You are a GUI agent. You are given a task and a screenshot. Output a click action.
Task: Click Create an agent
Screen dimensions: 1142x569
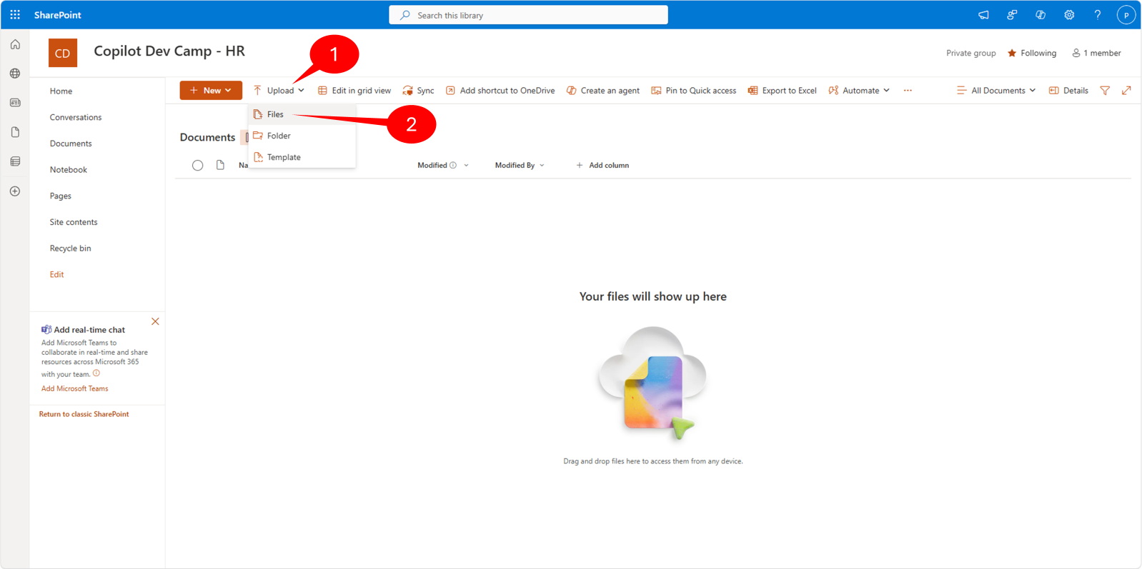603,91
